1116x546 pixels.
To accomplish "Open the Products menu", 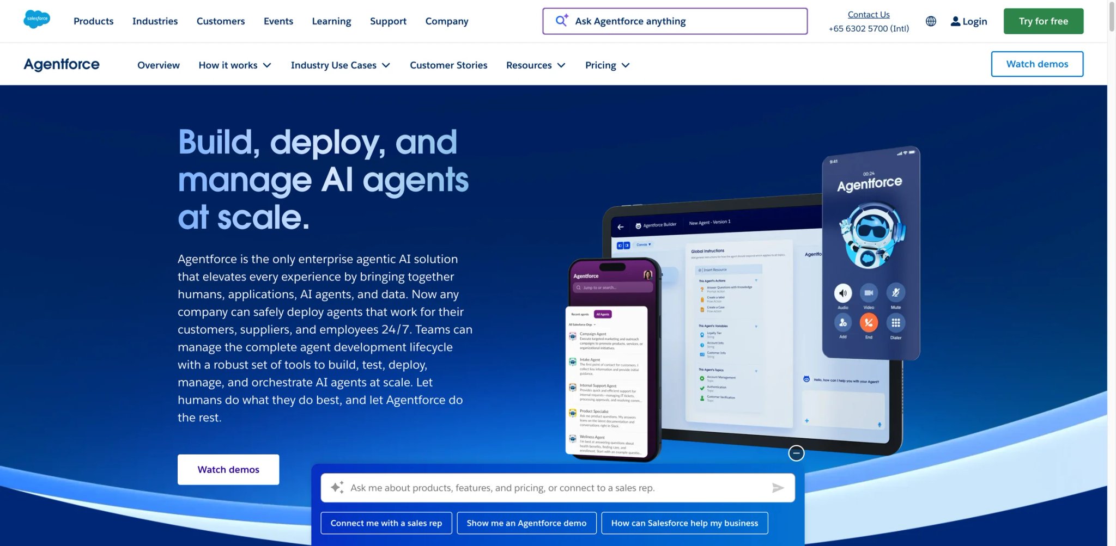I will tap(94, 21).
